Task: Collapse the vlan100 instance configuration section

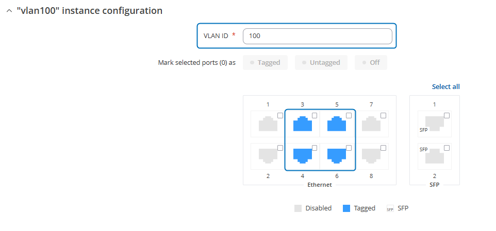Action: tap(9, 11)
